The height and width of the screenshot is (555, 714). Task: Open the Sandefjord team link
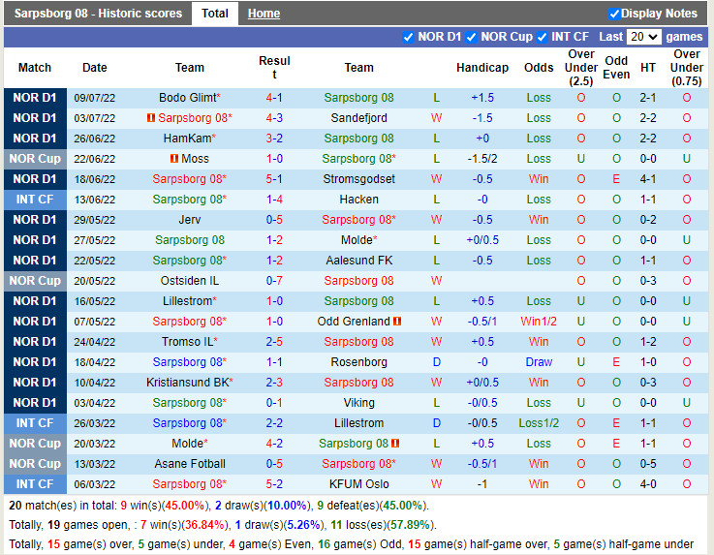tap(358, 118)
